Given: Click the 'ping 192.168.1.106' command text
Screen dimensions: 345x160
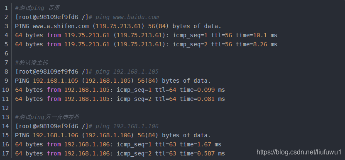Looking at the screenshot, I should click(x=127, y=127).
